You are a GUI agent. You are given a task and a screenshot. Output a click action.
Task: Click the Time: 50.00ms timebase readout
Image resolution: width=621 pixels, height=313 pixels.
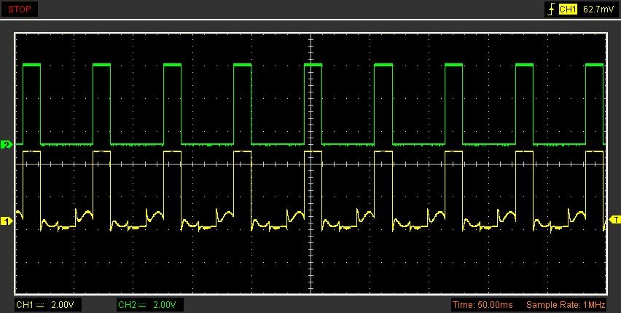point(483,305)
